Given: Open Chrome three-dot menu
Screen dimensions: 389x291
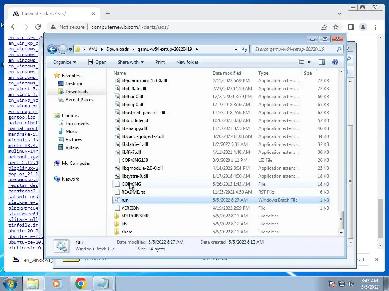Looking at the screenshot, I should (x=375, y=27).
